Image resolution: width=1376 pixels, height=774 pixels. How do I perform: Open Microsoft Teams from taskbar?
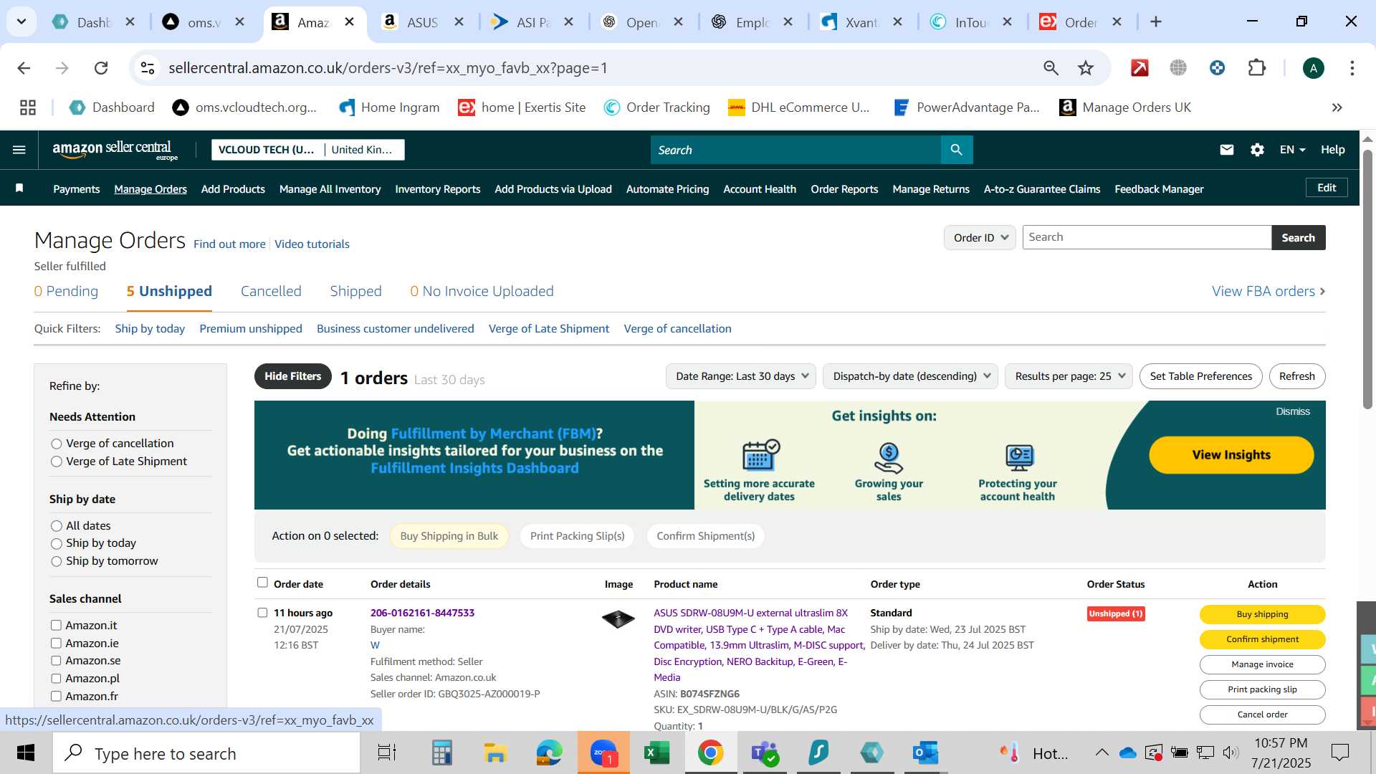click(764, 752)
